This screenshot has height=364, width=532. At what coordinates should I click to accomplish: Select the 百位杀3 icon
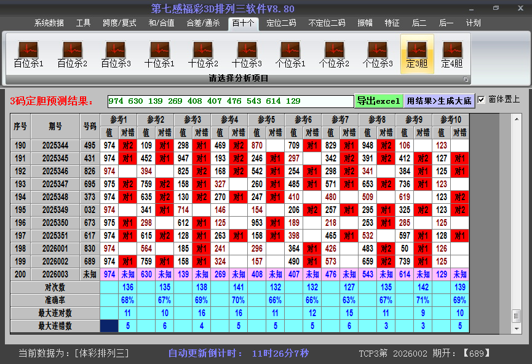pos(115,52)
